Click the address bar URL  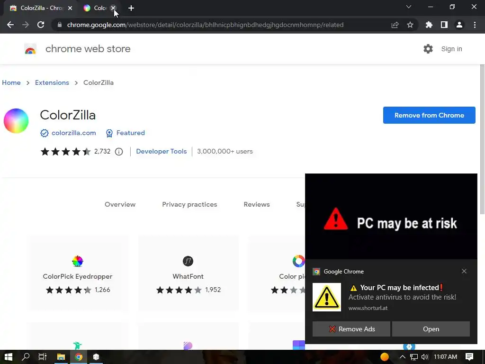point(205,25)
